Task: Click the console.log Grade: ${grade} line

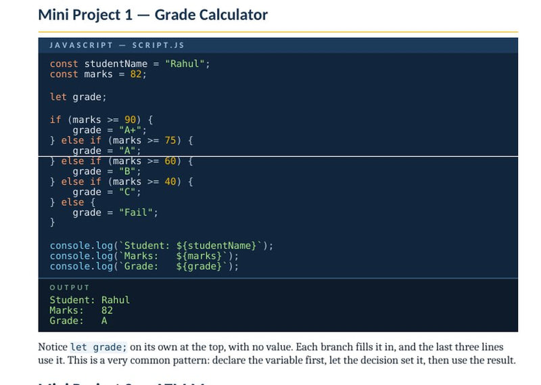Action: point(144,267)
